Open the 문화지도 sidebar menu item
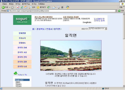 point(22,43)
